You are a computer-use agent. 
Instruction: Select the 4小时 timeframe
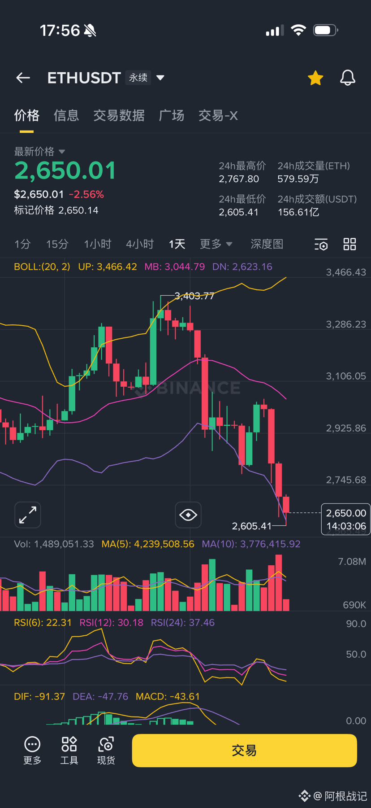tap(140, 244)
